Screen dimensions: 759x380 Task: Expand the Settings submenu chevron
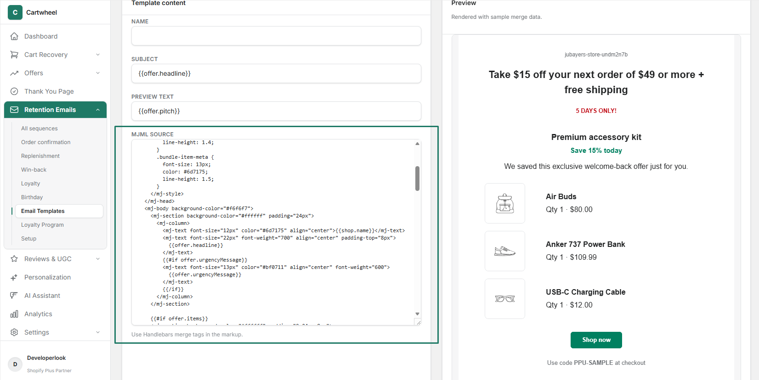point(98,332)
